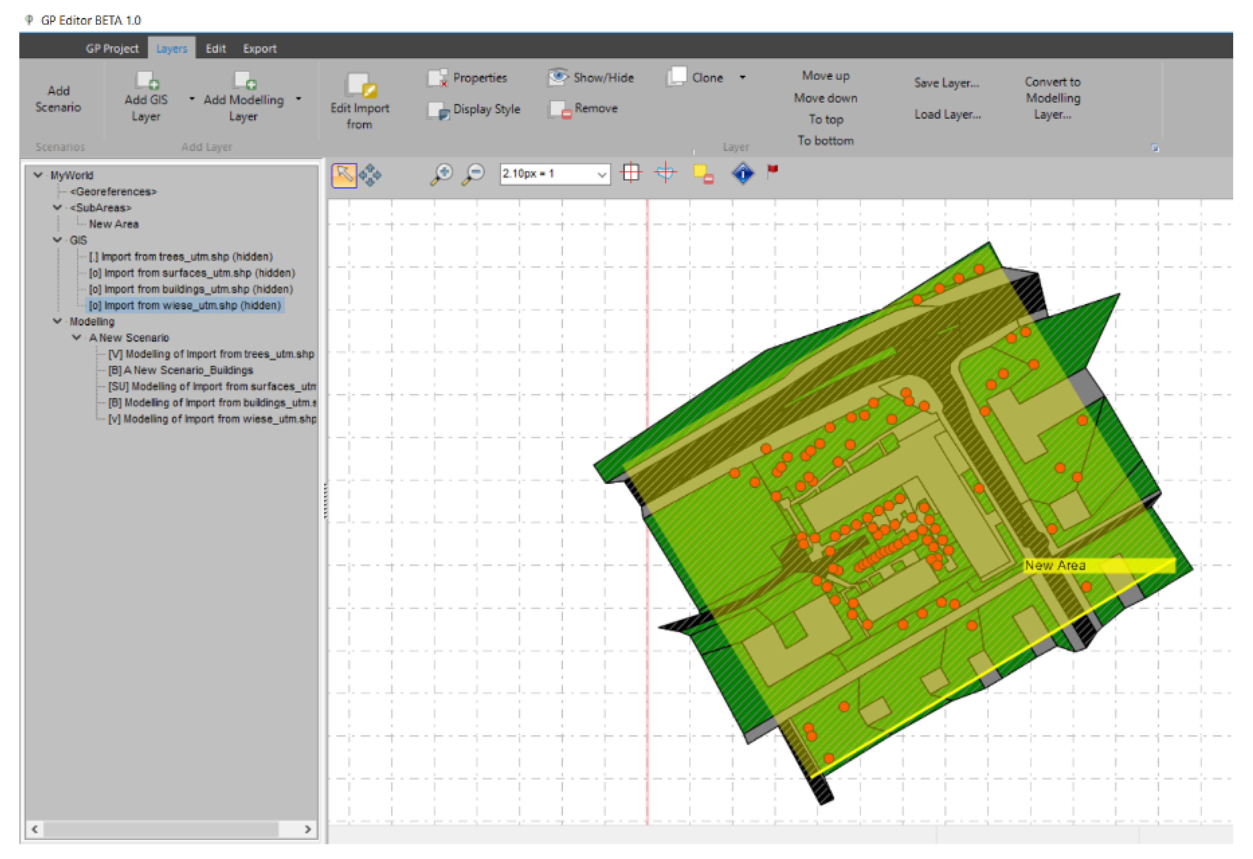This screenshot has height=859, width=1253.
Task: Click the Remove layer button
Action: [x=583, y=108]
